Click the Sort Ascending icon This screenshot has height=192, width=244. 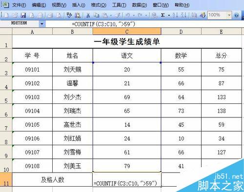click(x=175, y=15)
